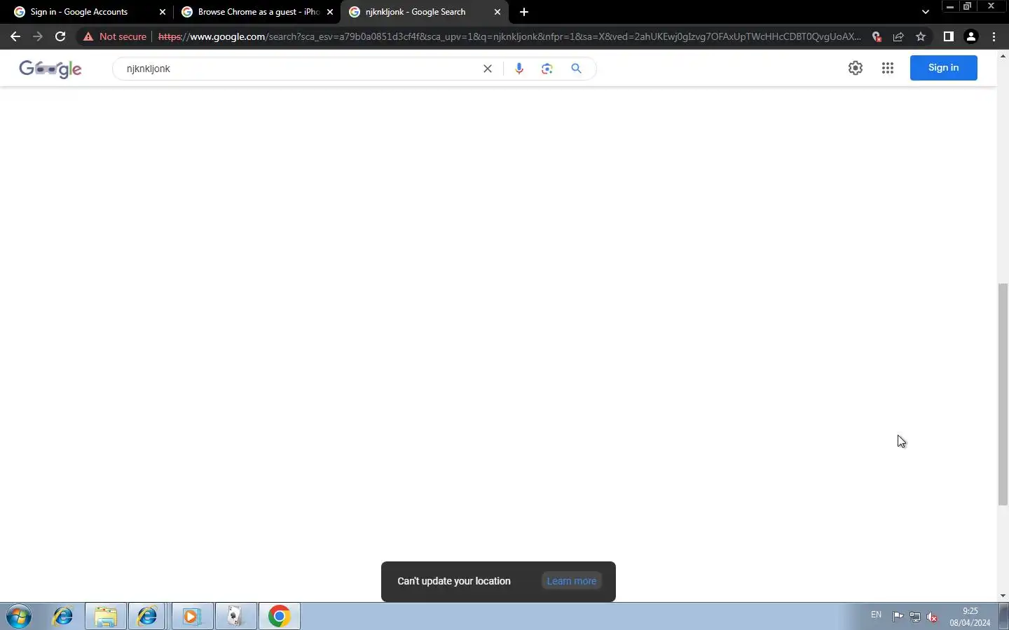The image size is (1009, 630).
Task: Click the Not secure warning indicator
Action: click(x=115, y=36)
